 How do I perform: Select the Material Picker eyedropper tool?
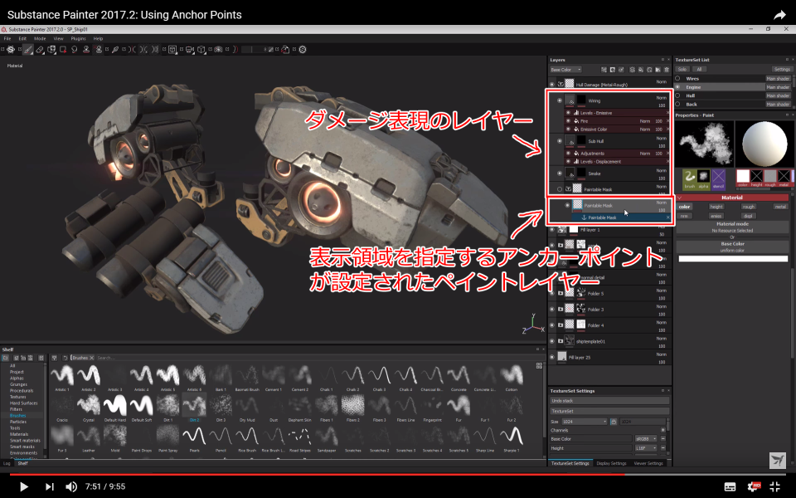click(115, 49)
